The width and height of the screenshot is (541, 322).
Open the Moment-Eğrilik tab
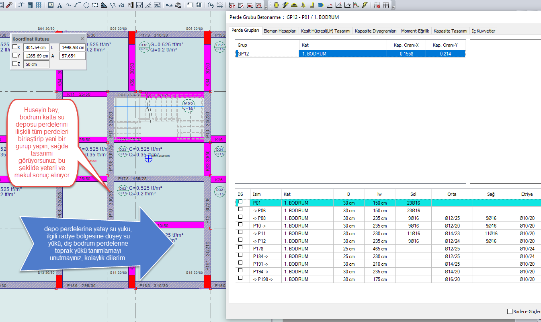[415, 31]
